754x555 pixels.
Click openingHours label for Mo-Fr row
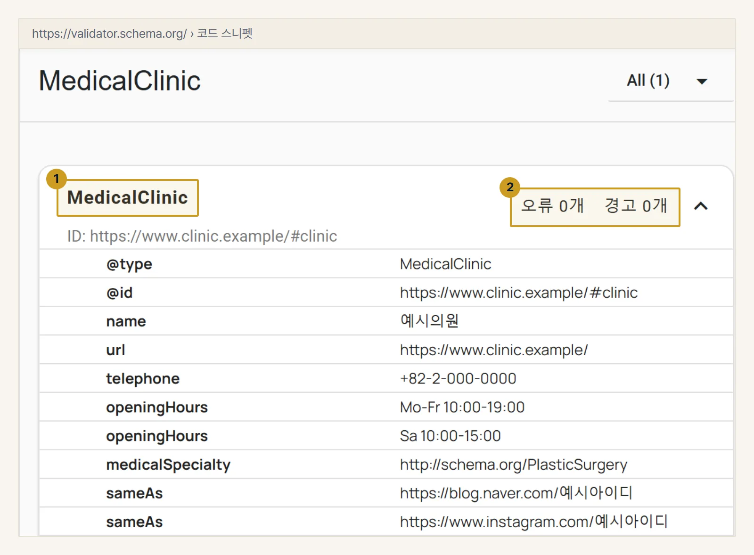click(x=157, y=408)
